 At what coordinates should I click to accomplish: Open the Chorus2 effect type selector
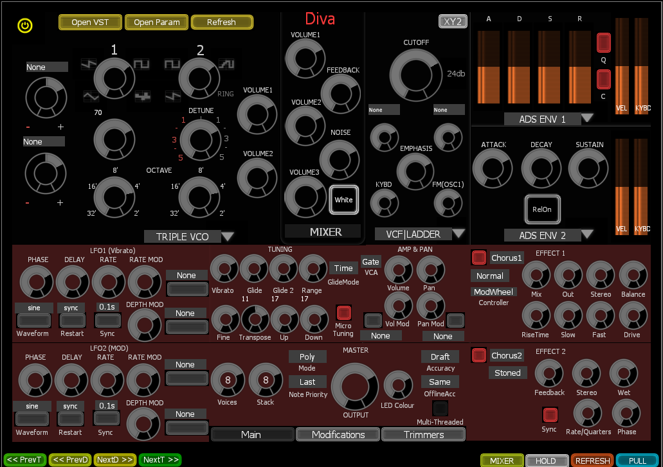click(507, 356)
